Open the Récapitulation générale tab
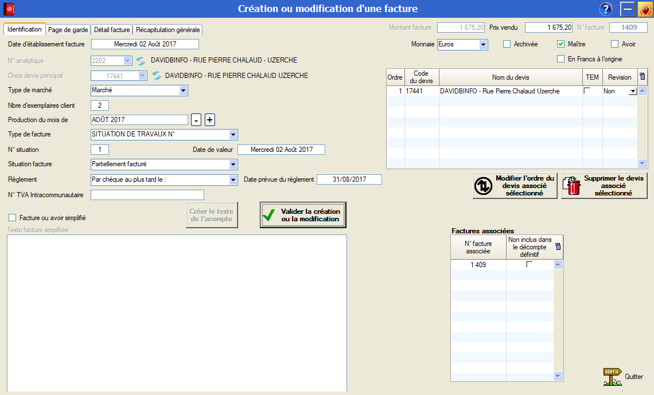654x395 pixels. pyautogui.click(x=168, y=30)
